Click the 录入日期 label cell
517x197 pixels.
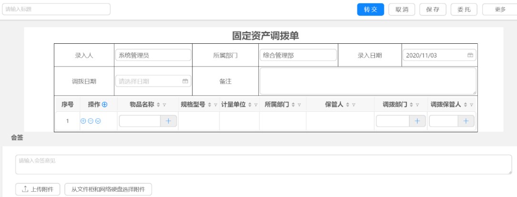coord(370,55)
